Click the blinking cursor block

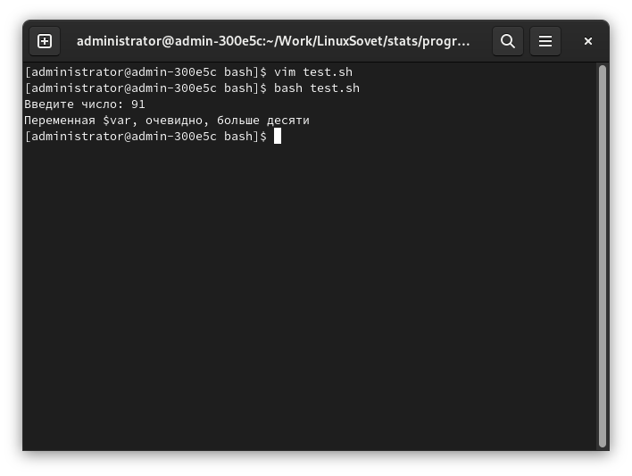(x=278, y=136)
